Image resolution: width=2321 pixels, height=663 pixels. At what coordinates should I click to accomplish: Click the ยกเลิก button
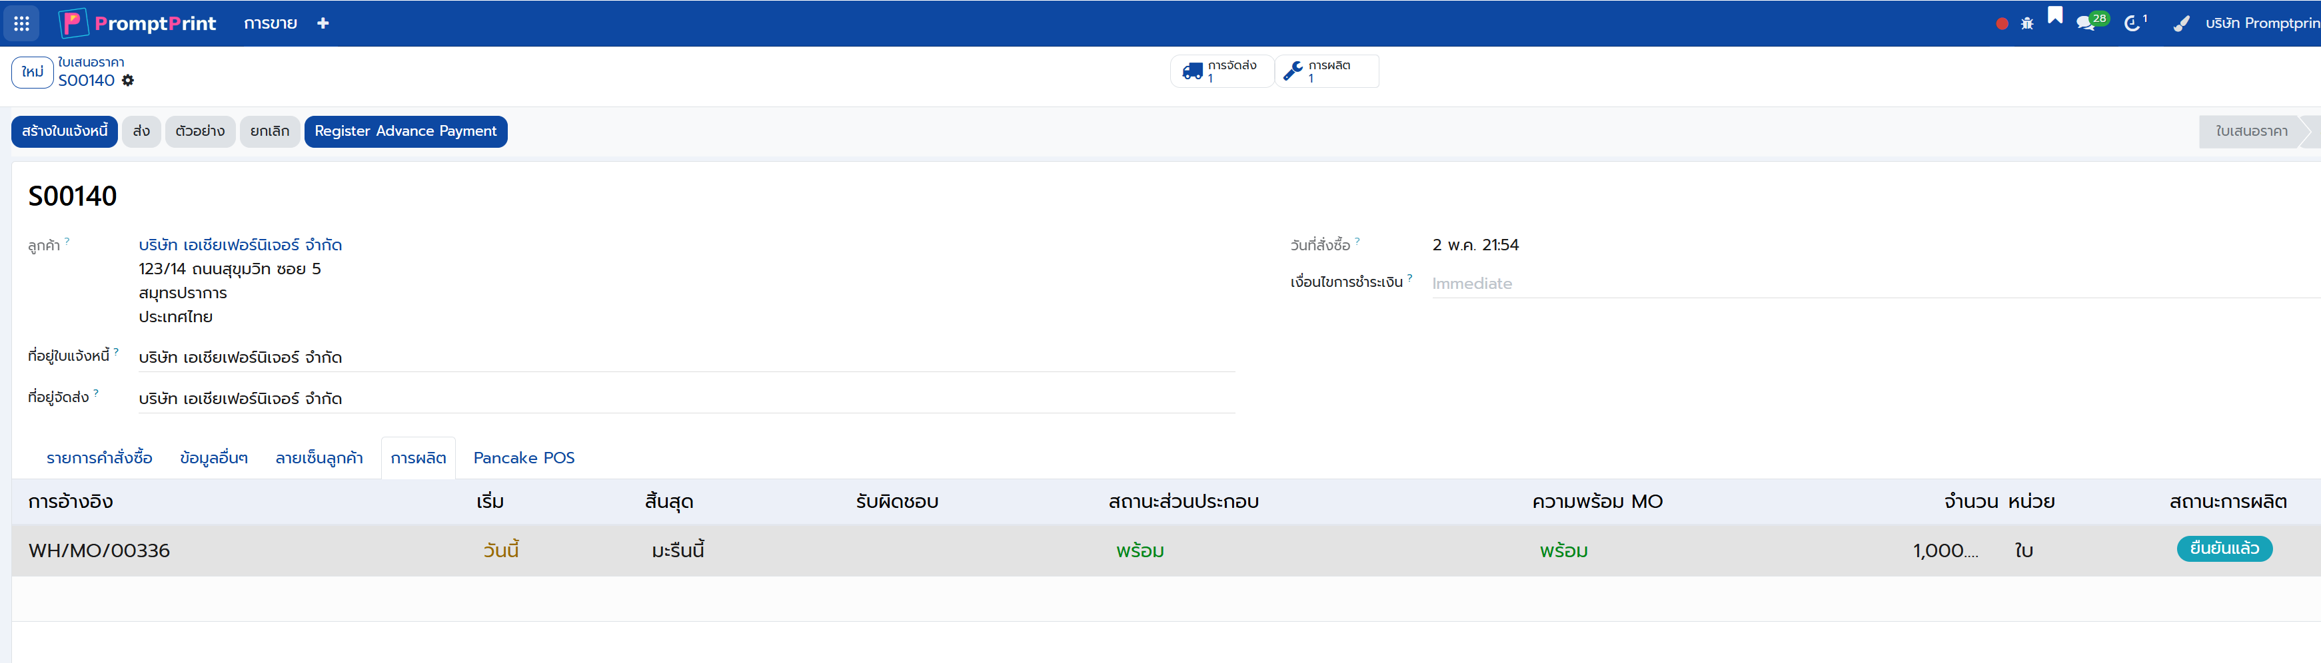coord(269,131)
